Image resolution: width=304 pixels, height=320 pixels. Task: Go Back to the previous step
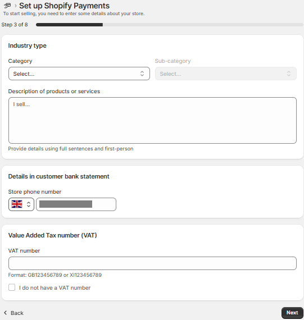pyautogui.click(x=13, y=313)
